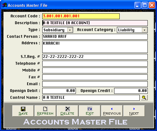Image resolution: width=157 pixels, height=131 pixels.
Task: Minimize the Accounts Master File window
Action: click(x=138, y=5)
